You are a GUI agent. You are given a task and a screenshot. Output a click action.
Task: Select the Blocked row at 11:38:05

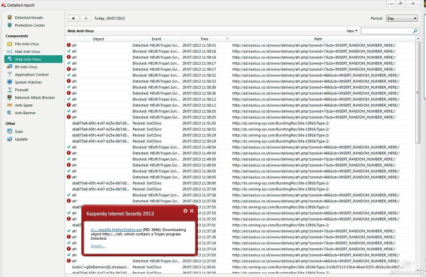240,171
